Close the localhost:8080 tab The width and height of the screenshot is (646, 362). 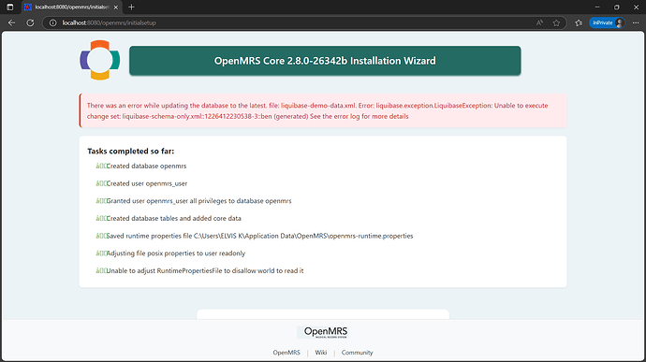pyautogui.click(x=116, y=7)
